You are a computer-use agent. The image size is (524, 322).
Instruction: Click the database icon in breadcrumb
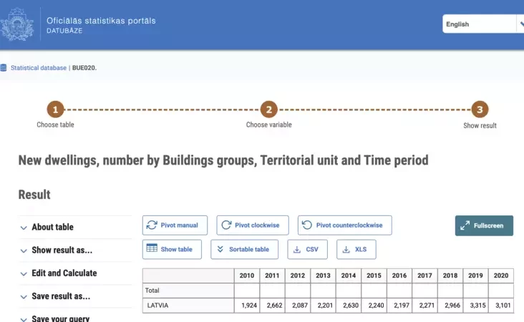pos(4,68)
